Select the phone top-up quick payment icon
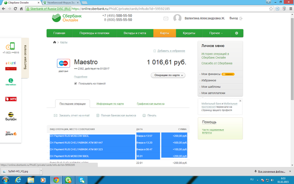Image resolution: width=294 pixels, height=184 pixels. tap(11, 46)
